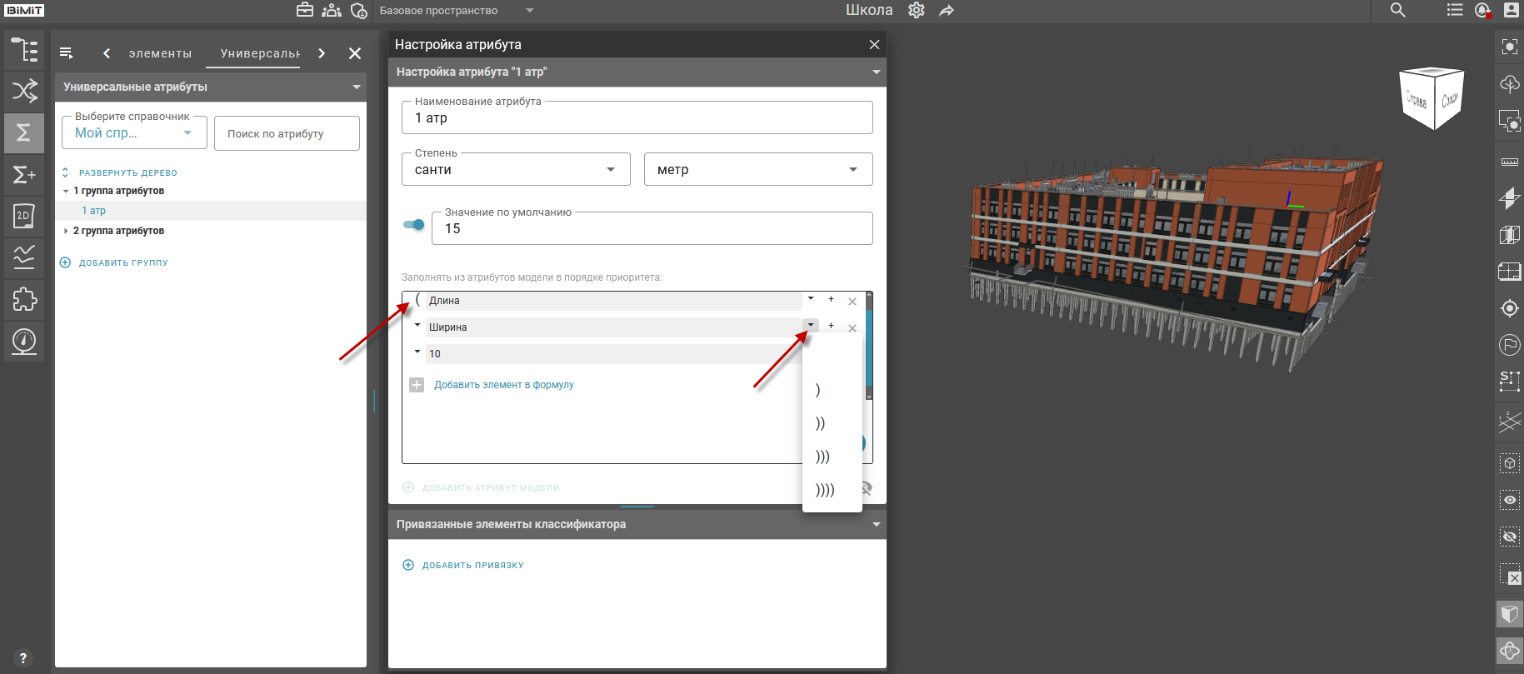Click the target focus icon in right toolbar
The image size is (1524, 674).
click(x=1510, y=308)
